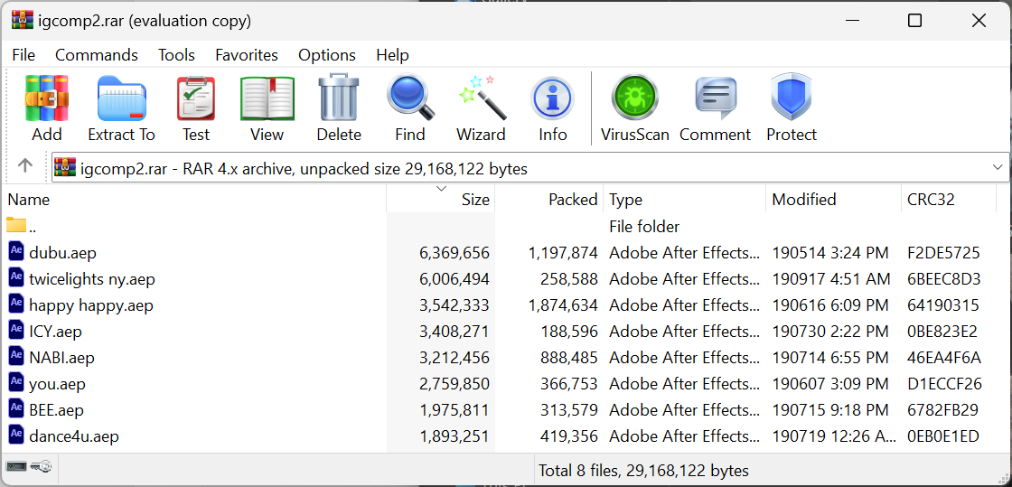Click the Add archive toolbar icon

46,98
